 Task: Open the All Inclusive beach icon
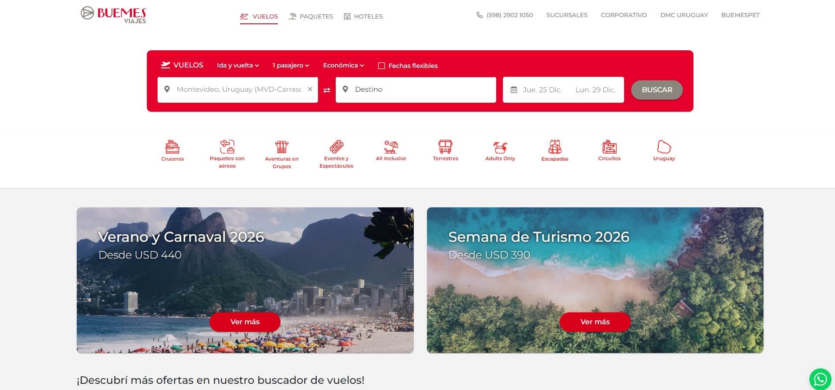[x=391, y=146]
